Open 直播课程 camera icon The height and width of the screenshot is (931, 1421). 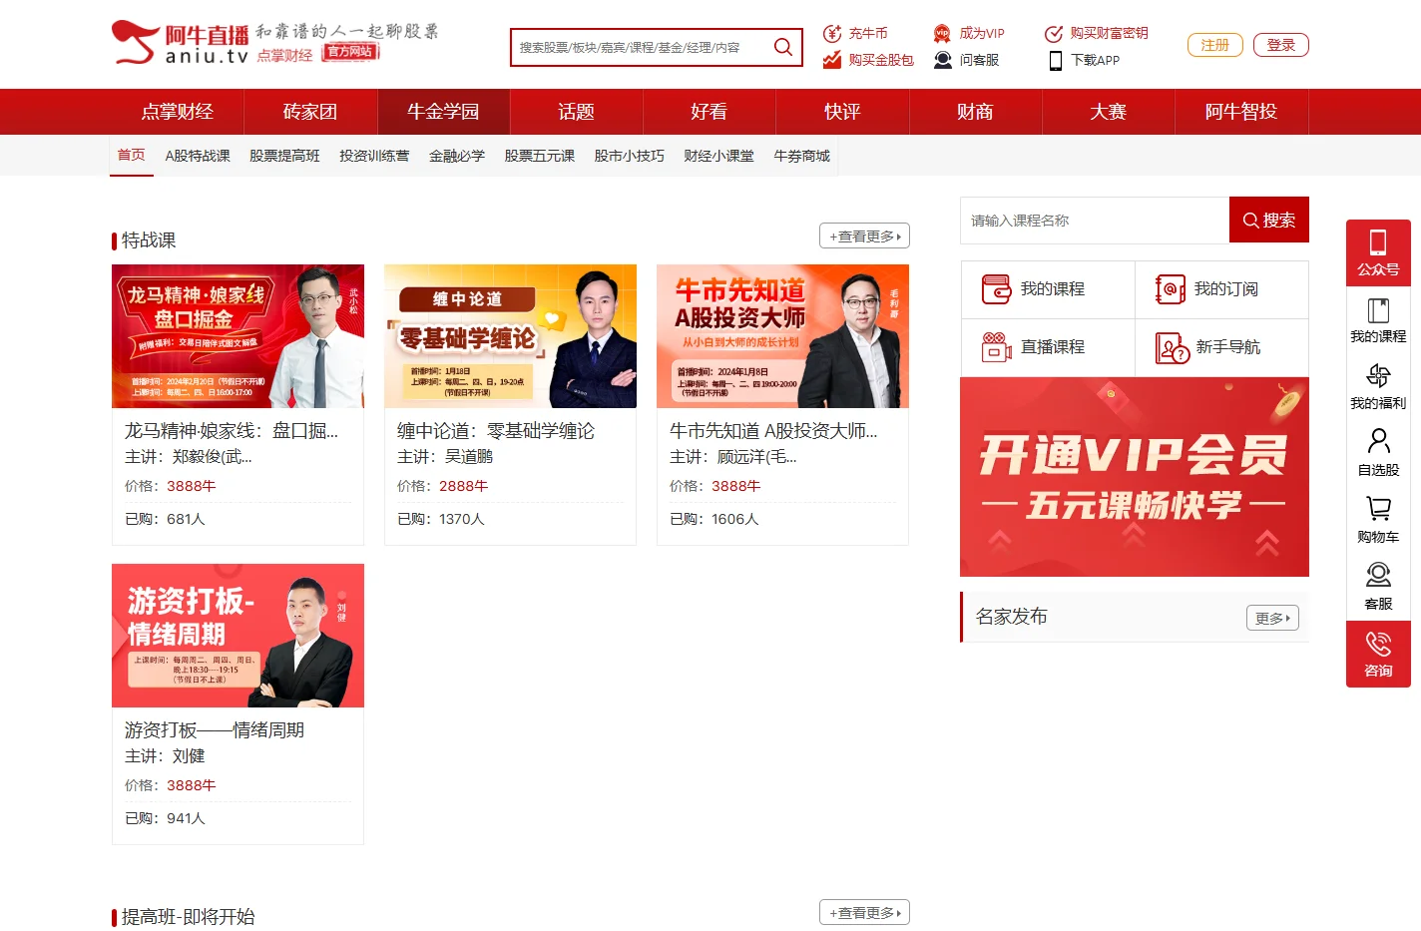pos(996,347)
